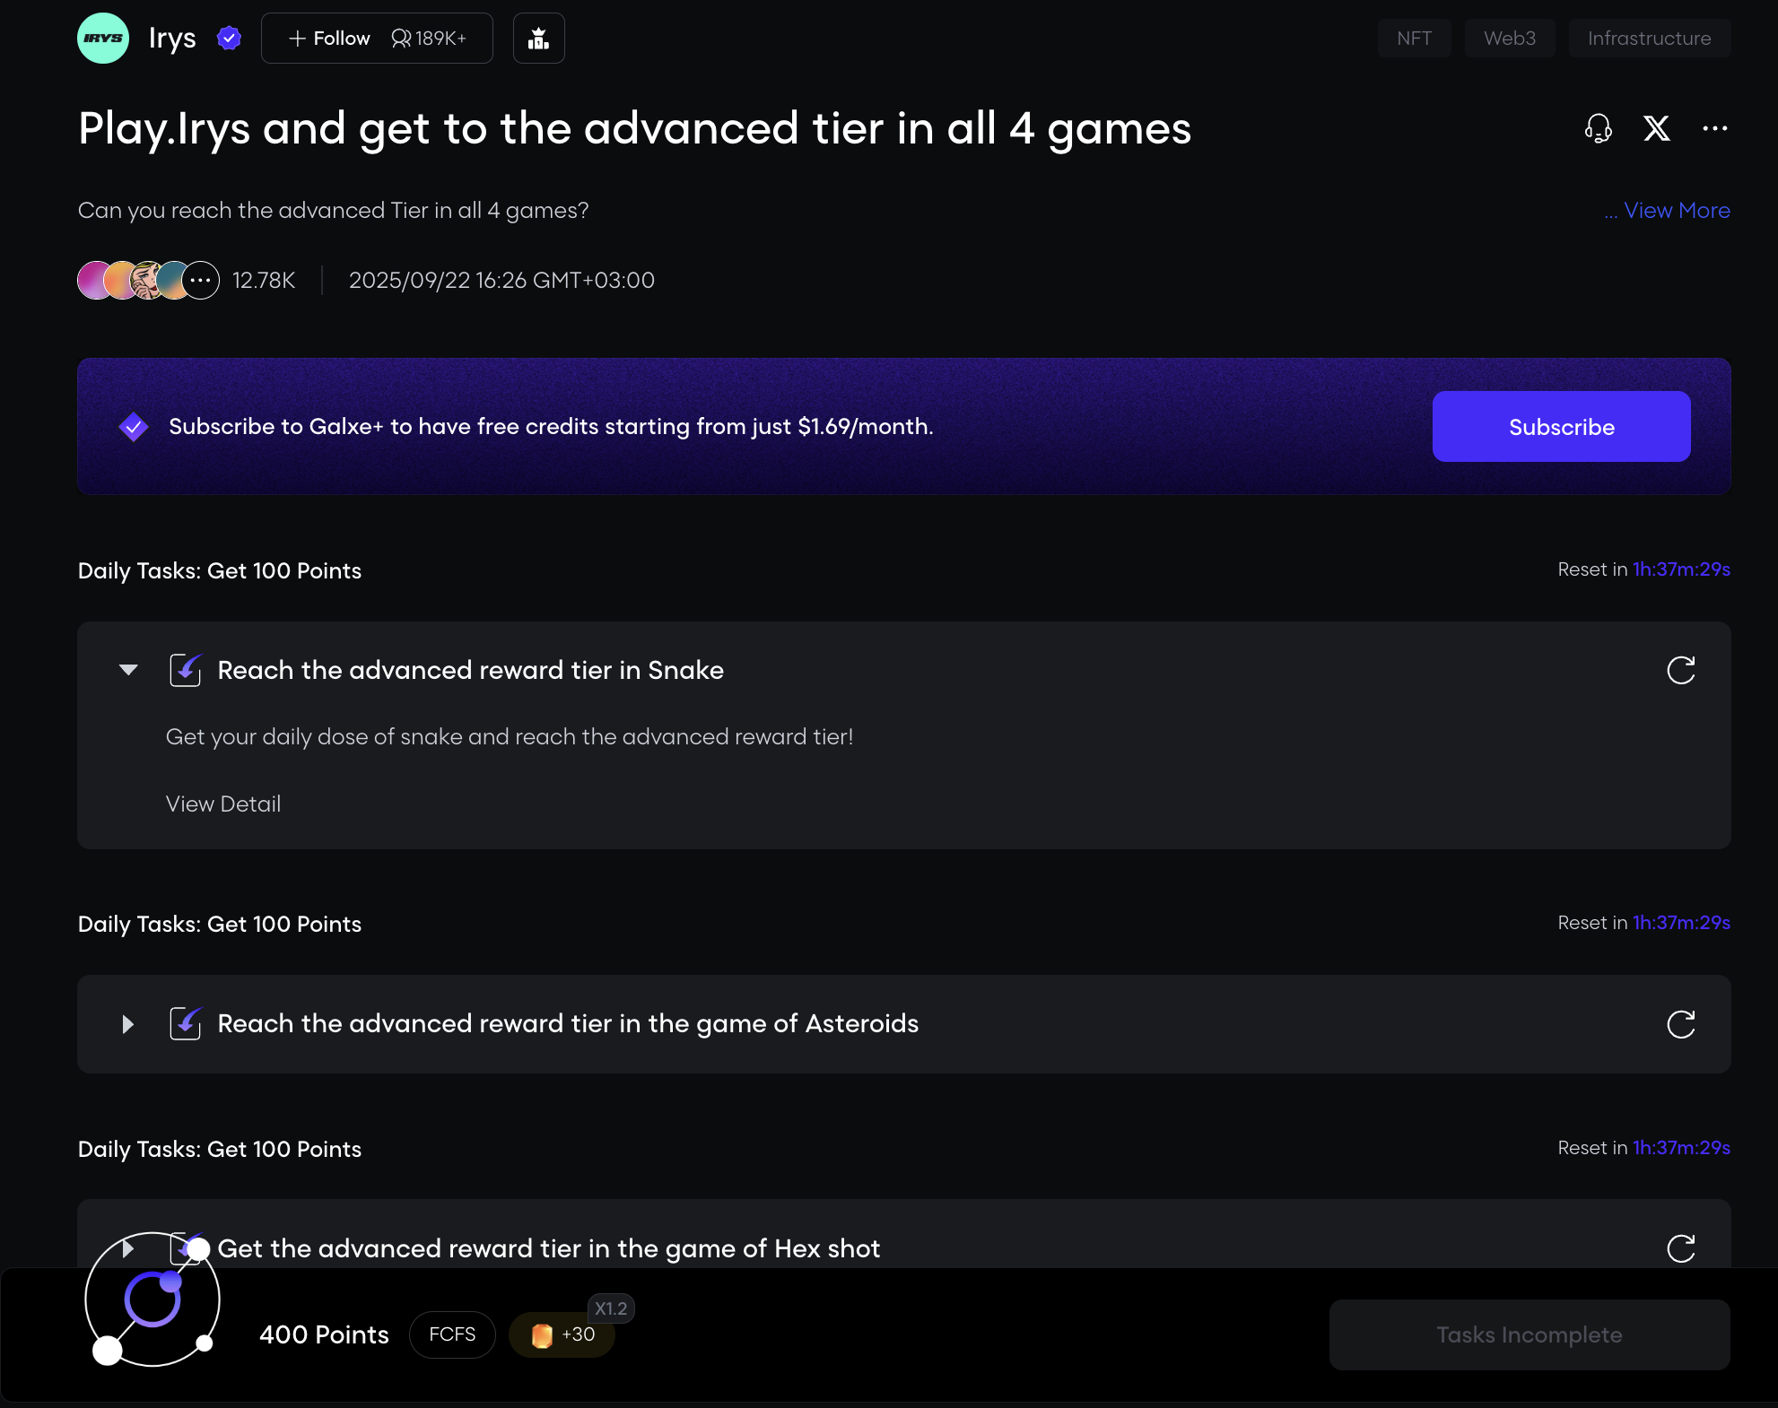The width and height of the screenshot is (1778, 1408).
Task: Share quest on X icon
Action: pyautogui.click(x=1656, y=129)
